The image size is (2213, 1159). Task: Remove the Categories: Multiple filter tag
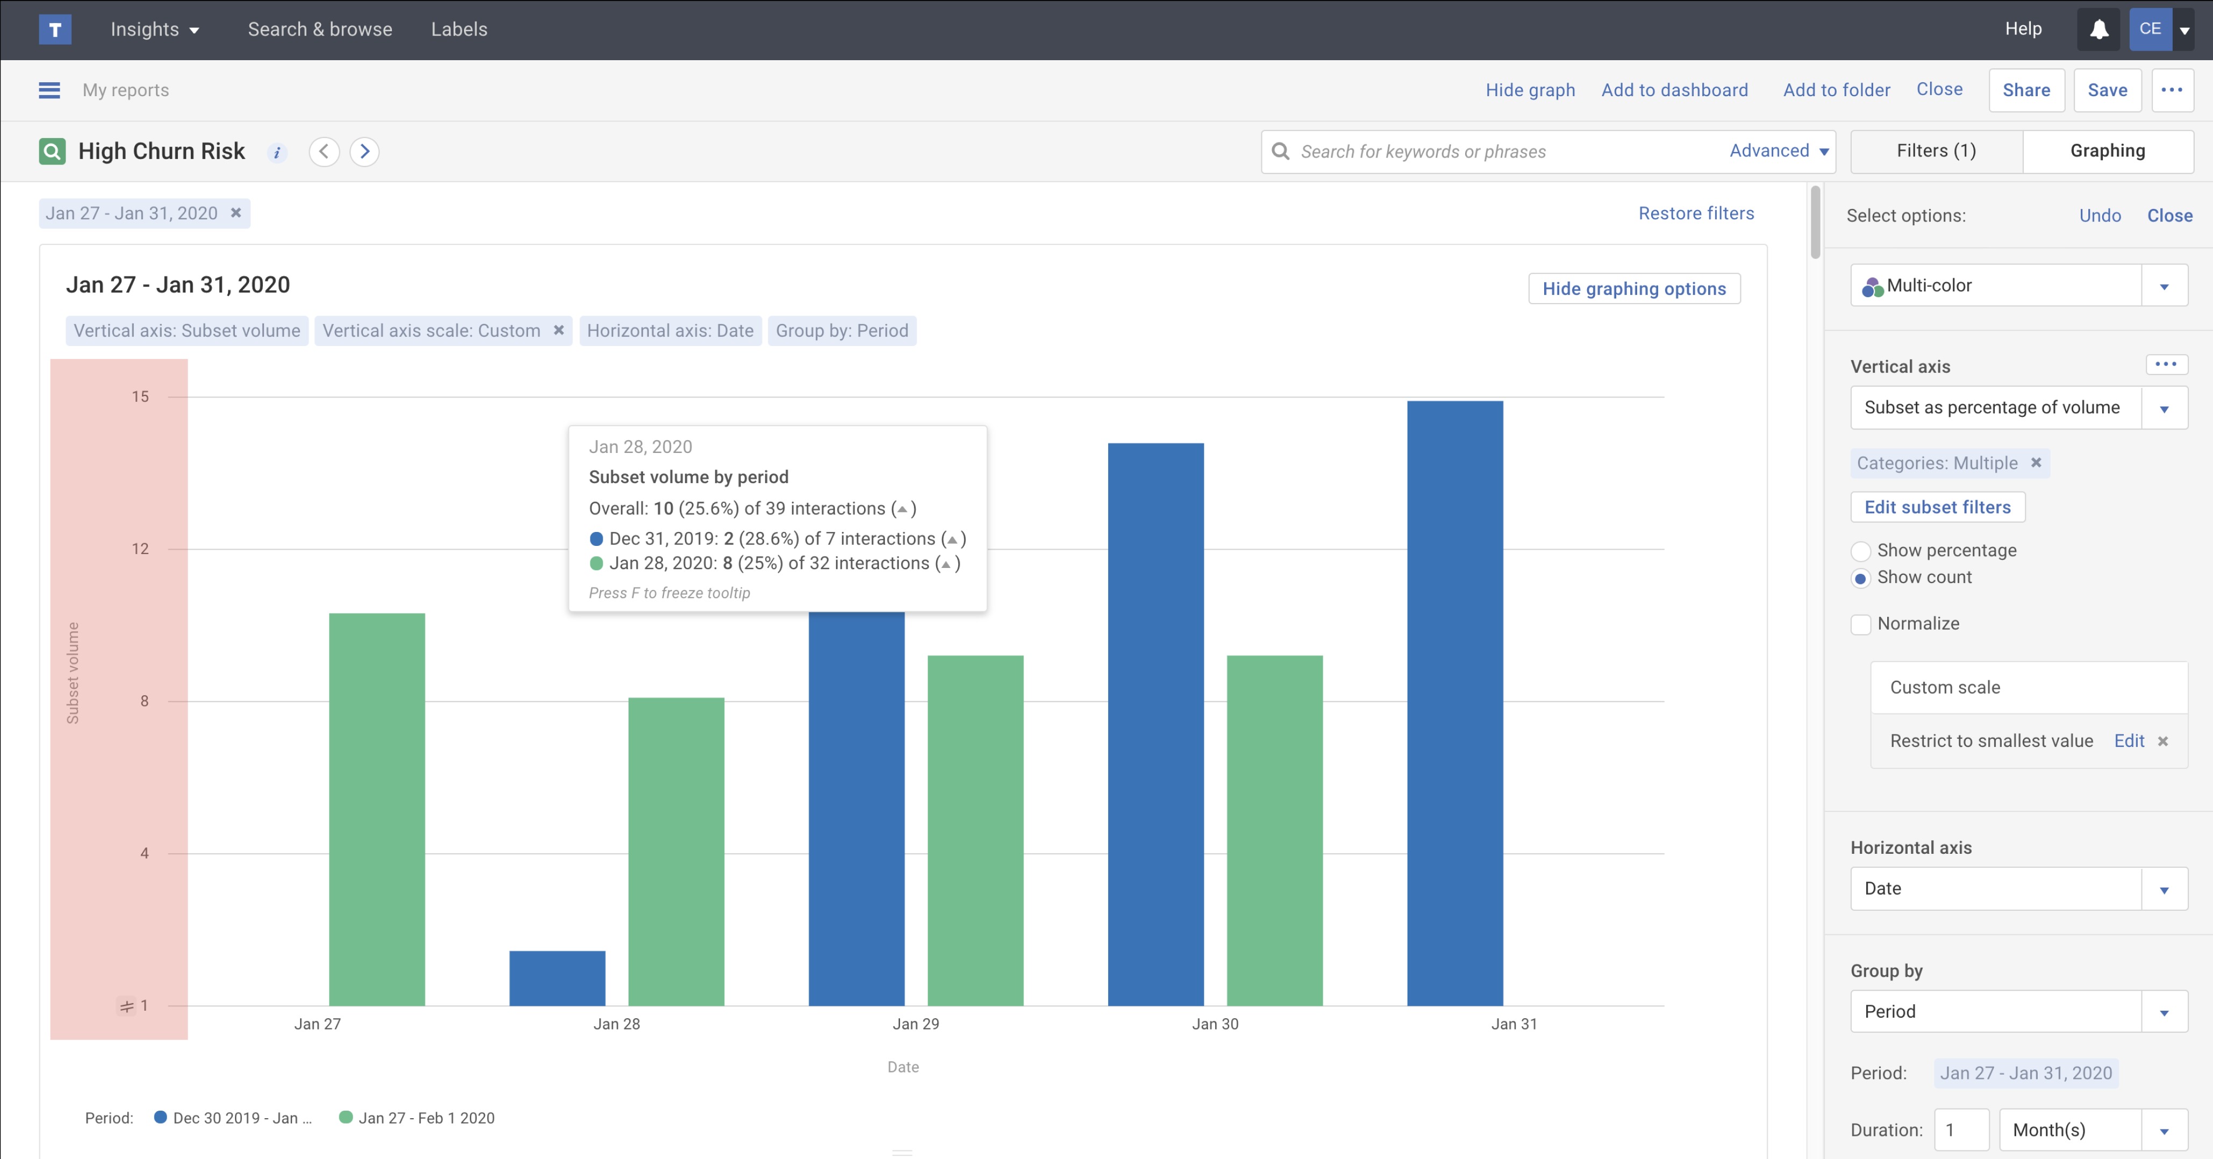coord(2035,463)
